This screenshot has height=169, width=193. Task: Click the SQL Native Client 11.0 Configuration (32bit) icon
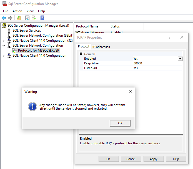(9, 41)
